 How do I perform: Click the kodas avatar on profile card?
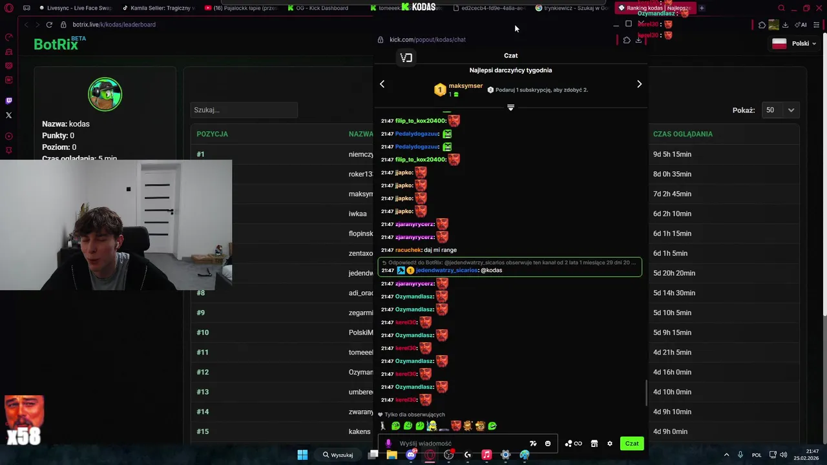105,94
